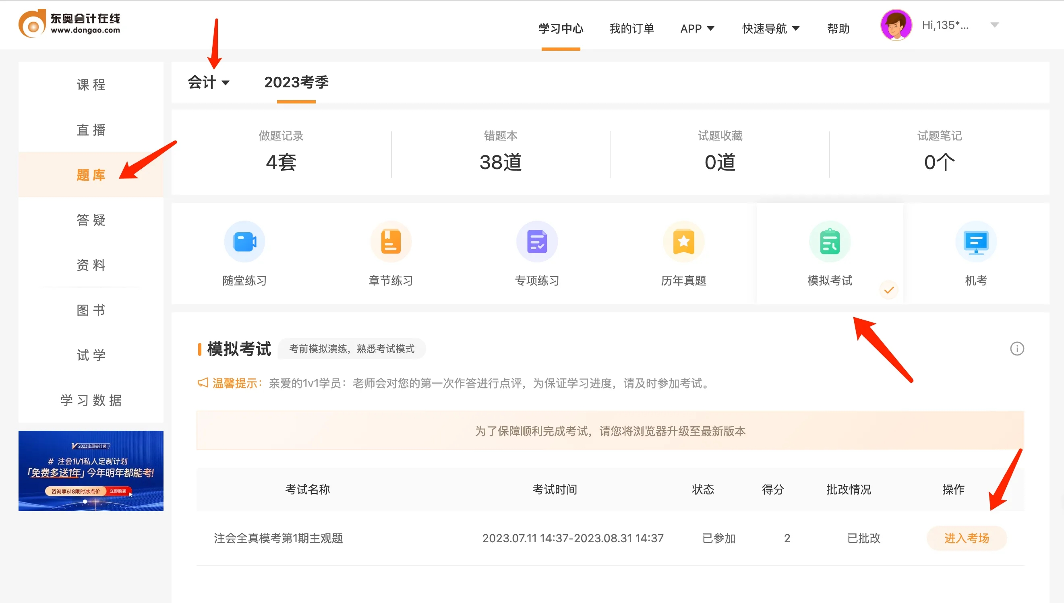Image resolution: width=1064 pixels, height=603 pixels.
Task: Open the 机考 computer monitor icon
Action: [976, 242]
